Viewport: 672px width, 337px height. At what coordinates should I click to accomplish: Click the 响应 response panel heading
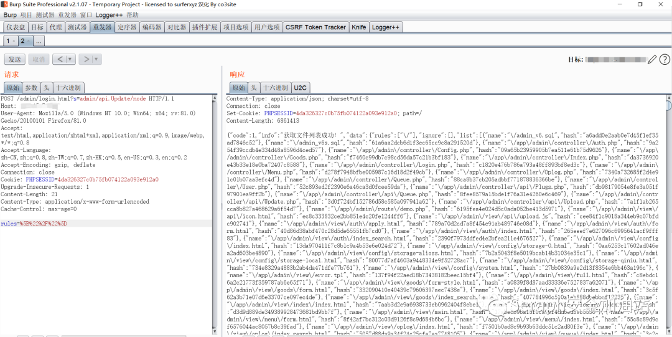(238, 75)
